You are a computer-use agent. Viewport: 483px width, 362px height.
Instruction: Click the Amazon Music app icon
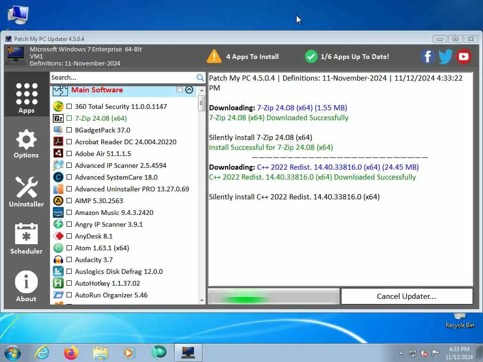[x=58, y=213]
